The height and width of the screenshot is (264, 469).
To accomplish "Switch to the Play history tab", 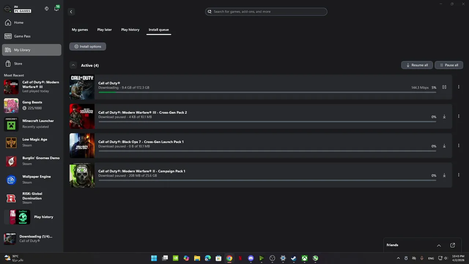I will point(130,30).
